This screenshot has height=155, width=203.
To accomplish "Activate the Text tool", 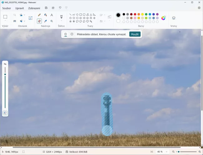I will pos(52,15).
